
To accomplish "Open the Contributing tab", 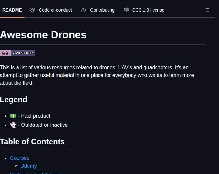I will 98,10.
